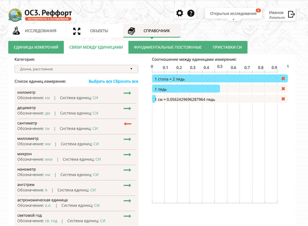Remove the '1 см' relation bar
Image resolution: width=308 pixels, height=226 pixels.
tap(283, 99)
